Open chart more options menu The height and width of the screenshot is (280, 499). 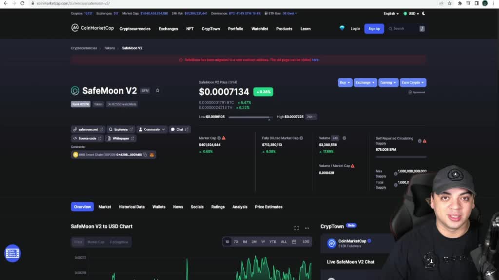(x=307, y=228)
